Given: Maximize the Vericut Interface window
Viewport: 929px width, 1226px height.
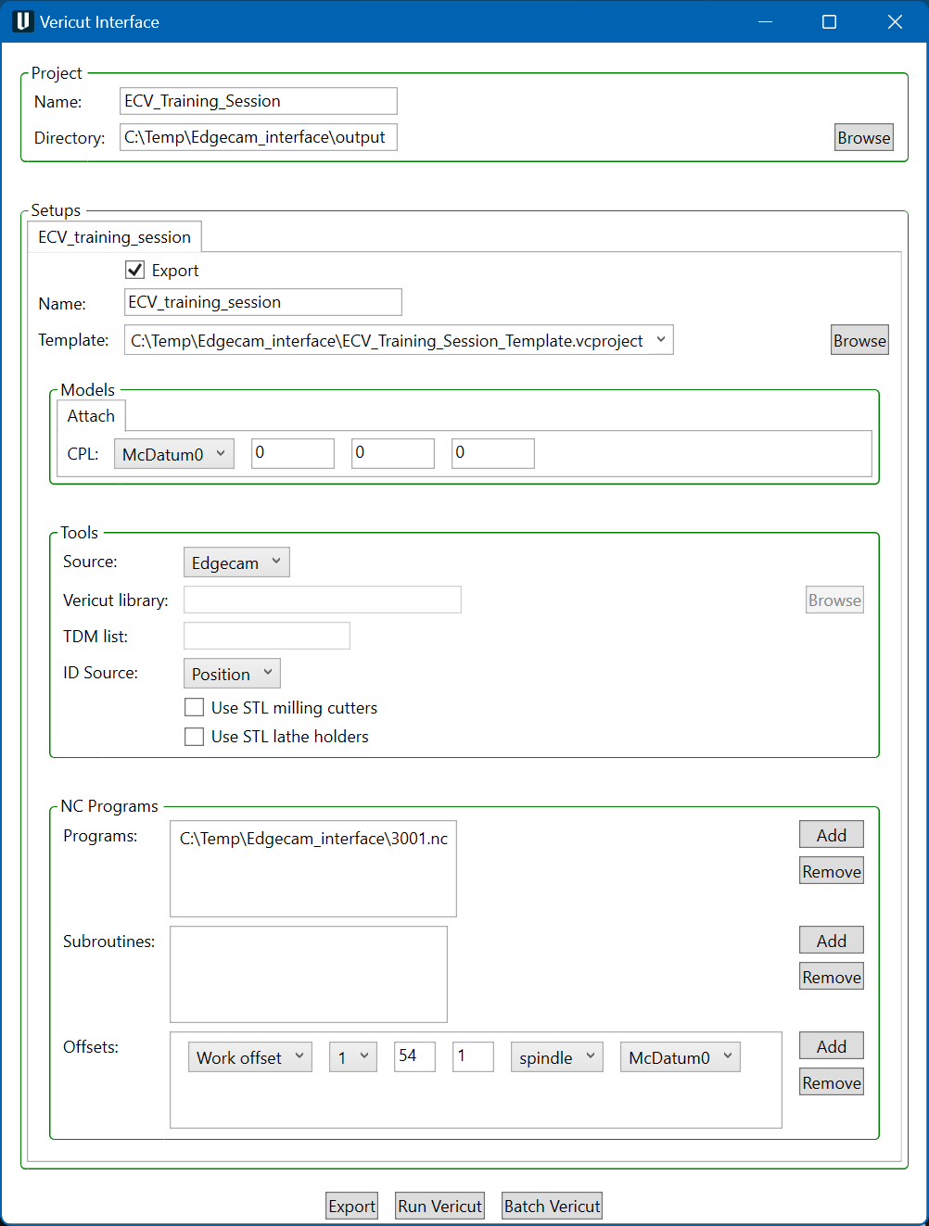Looking at the screenshot, I should (x=830, y=21).
